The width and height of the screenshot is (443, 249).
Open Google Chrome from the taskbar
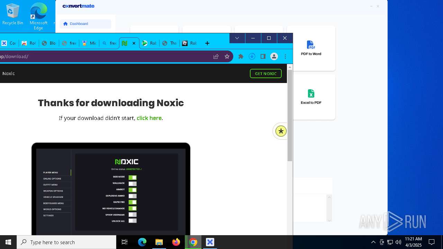193,242
